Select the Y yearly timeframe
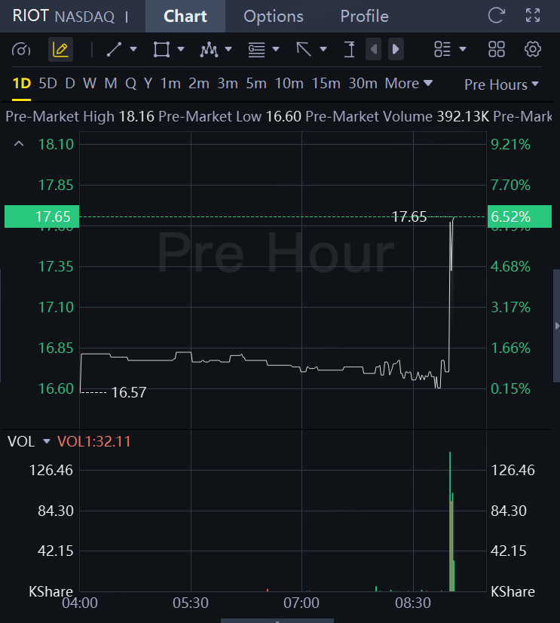Screen dimensions: 560x623 148,84
